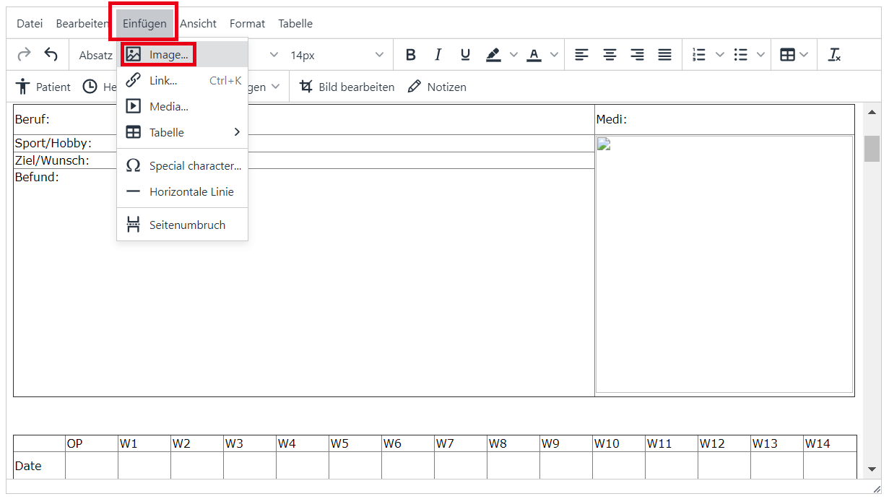Expand bullet list style options
889x499 pixels.
(760, 55)
